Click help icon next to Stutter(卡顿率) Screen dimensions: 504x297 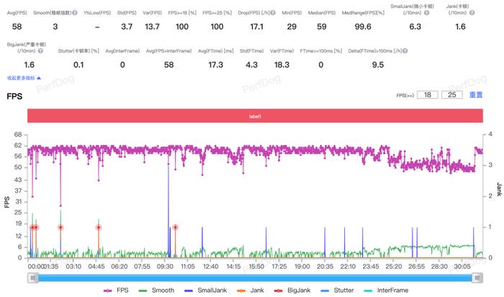pyautogui.click(x=102, y=51)
